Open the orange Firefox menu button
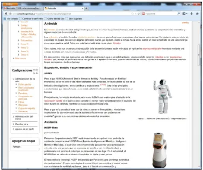This screenshot has height=170, width=203. (x=10, y=4)
